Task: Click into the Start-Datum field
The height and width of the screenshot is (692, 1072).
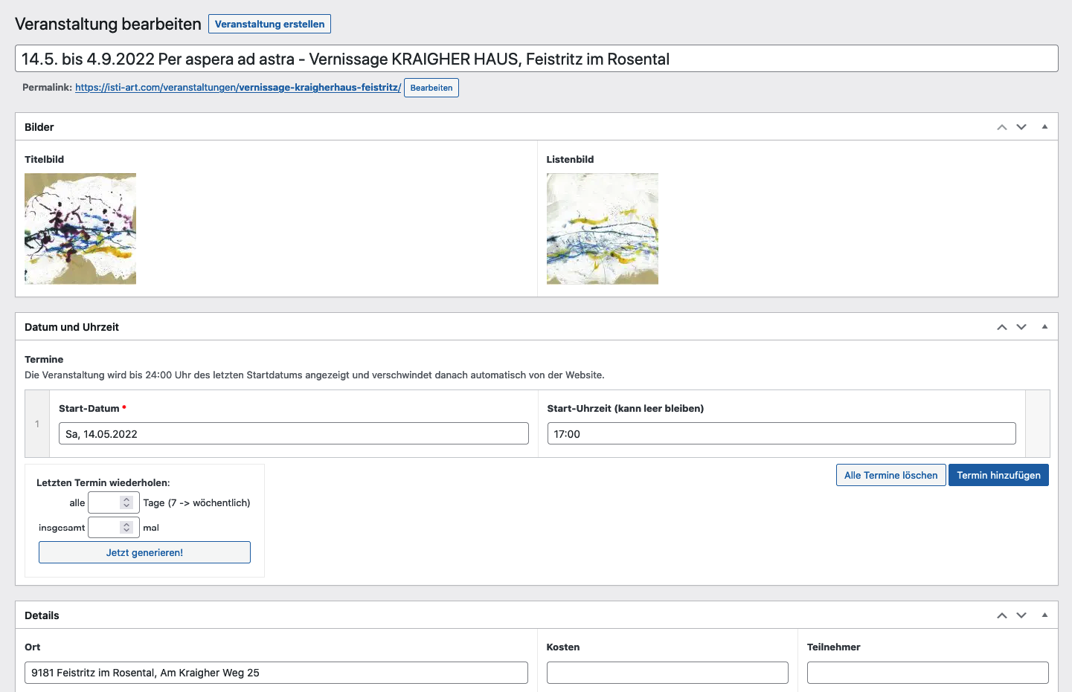Action: [293, 434]
